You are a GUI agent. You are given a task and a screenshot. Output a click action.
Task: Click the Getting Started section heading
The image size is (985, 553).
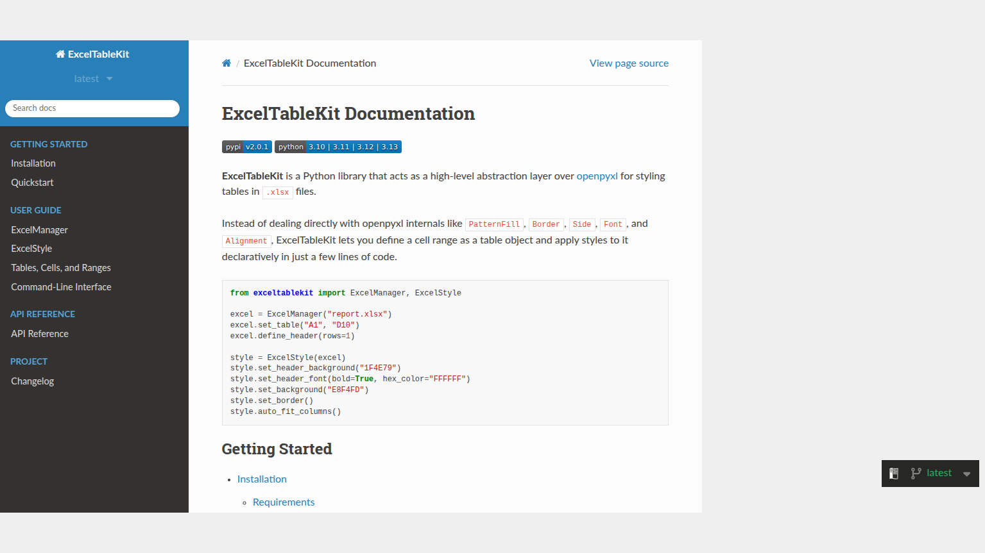277,449
